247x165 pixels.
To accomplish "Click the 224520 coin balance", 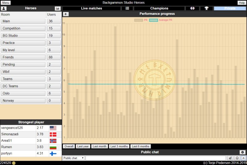I will (6, 163).
